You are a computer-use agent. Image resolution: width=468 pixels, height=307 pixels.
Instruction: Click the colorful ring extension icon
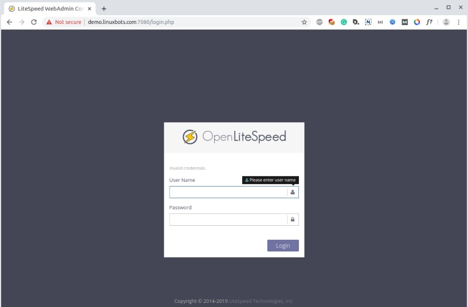(417, 22)
